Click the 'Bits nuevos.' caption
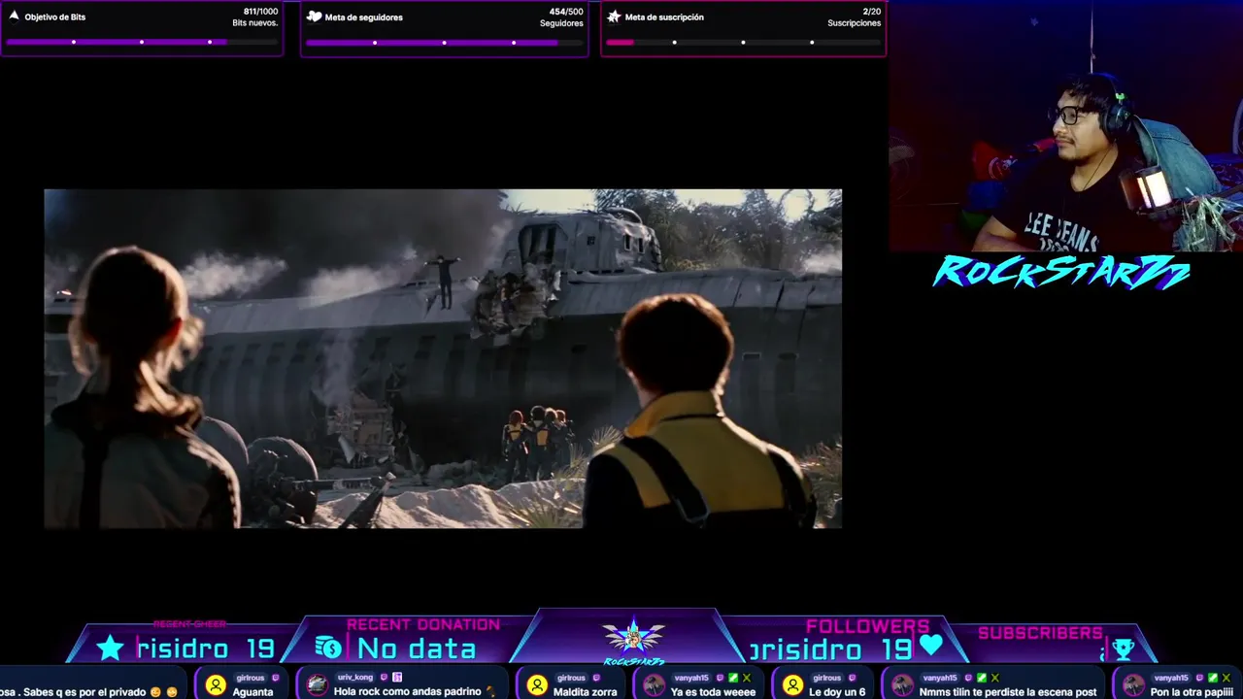This screenshot has width=1243, height=699. click(255, 23)
